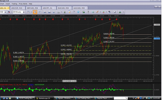
Task: Expand the chart type icon's dropdown arrow
Action: pos(31,12)
